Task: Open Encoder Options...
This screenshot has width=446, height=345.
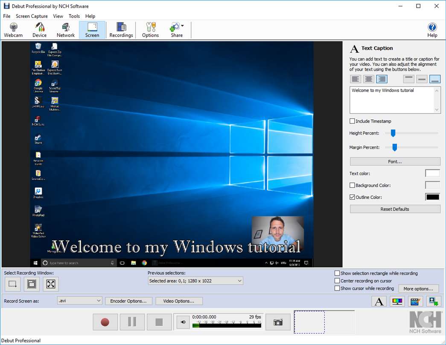Action: (x=128, y=301)
